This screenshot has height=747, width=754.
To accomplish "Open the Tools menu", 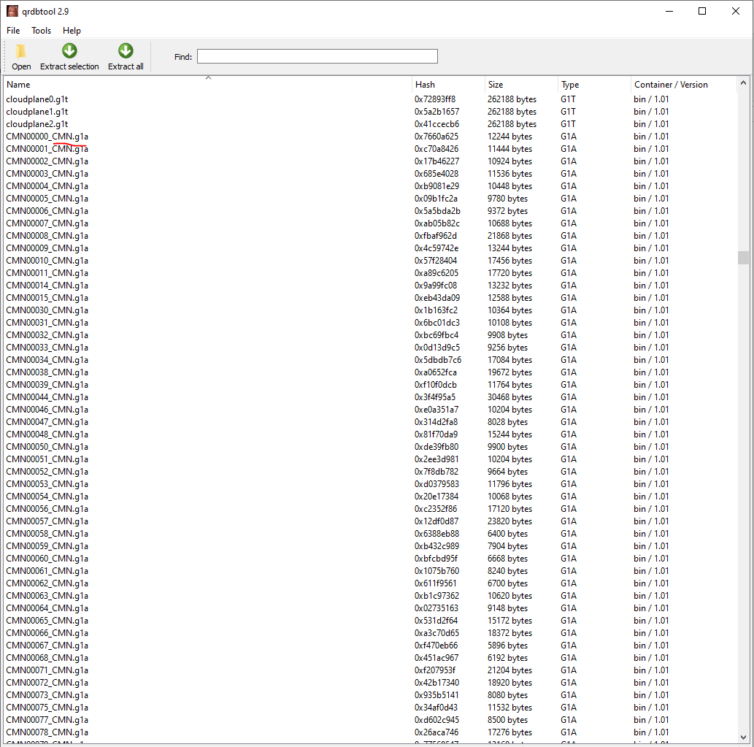I will pos(41,30).
